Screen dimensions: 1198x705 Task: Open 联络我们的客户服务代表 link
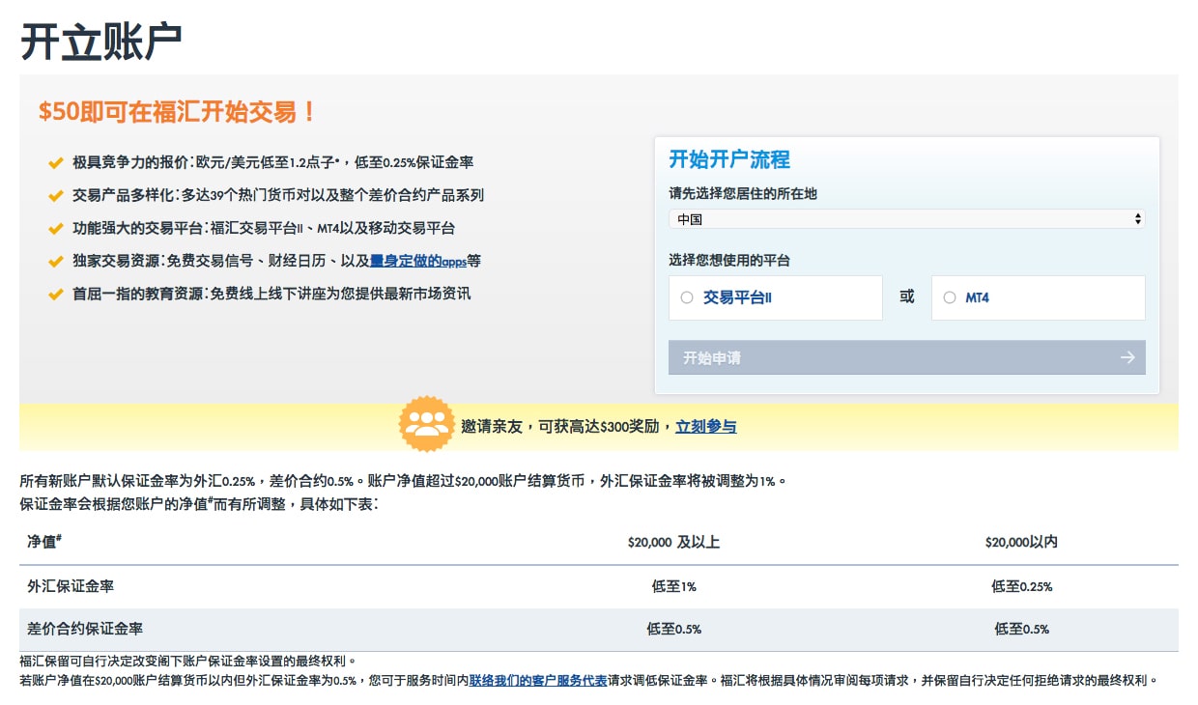[x=538, y=680]
